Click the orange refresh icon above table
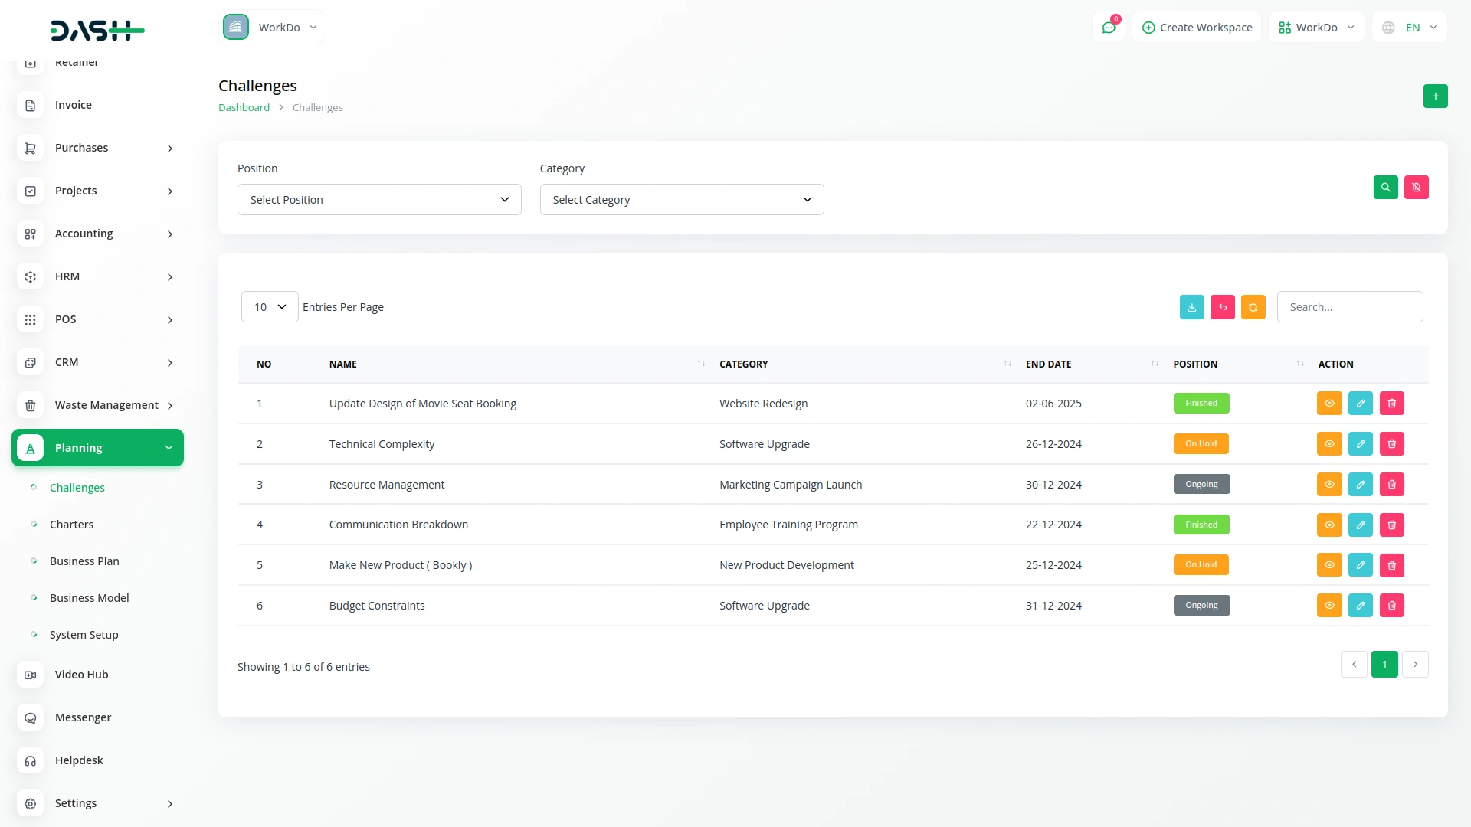This screenshot has width=1471, height=827. [1253, 307]
